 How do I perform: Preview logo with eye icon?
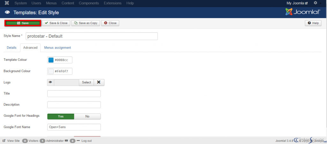coord(50,82)
